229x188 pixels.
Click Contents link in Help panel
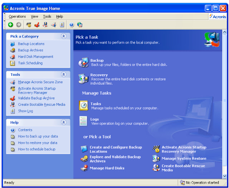click(x=25, y=130)
